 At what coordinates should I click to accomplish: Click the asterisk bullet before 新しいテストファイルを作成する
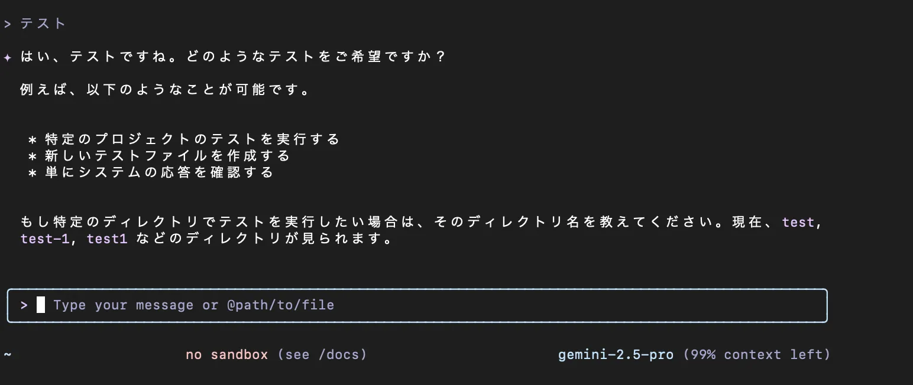tap(33, 155)
